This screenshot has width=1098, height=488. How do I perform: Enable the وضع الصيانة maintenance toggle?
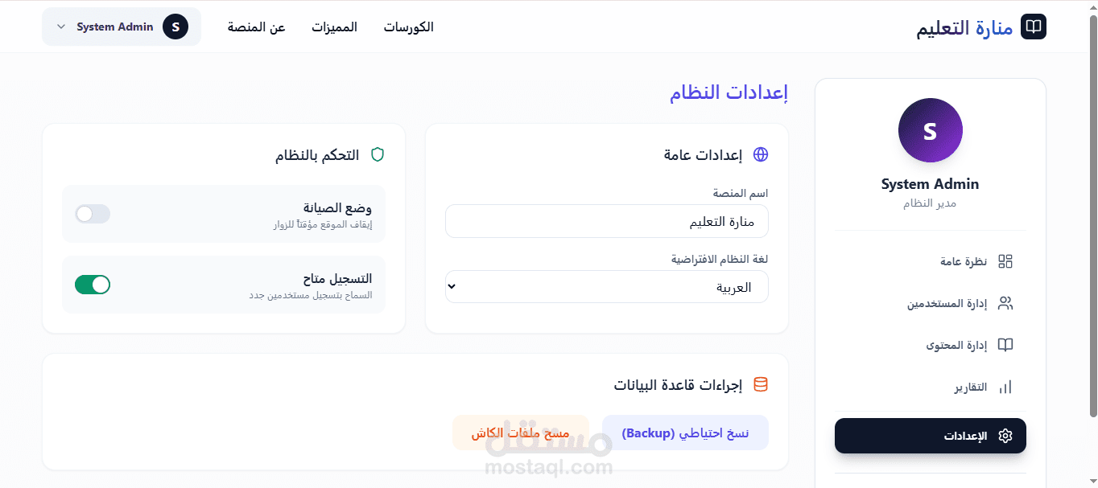pyautogui.click(x=93, y=214)
